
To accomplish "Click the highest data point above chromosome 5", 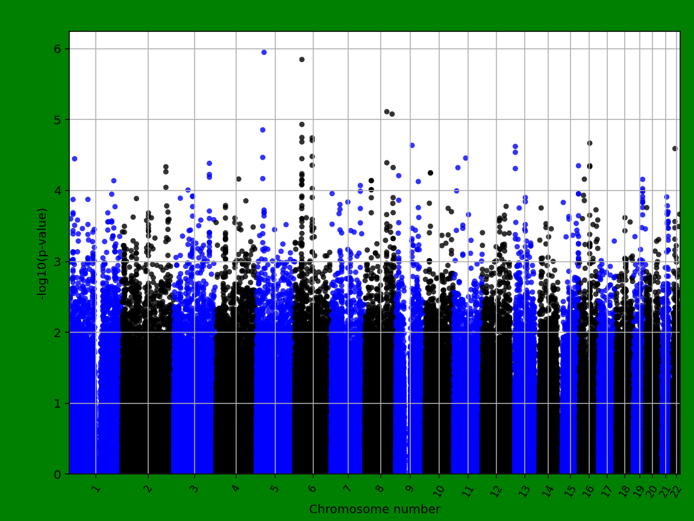I will (x=265, y=53).
